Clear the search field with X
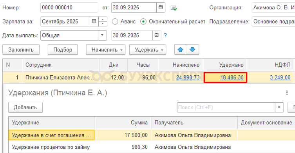 pyautogui.click(x=279, y=107)
